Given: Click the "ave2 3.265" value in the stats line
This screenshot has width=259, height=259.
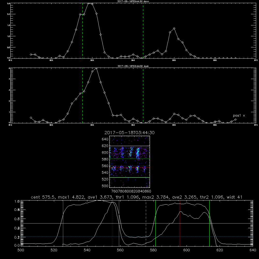Looking at the screenshot, I should (x=184, y=197).
